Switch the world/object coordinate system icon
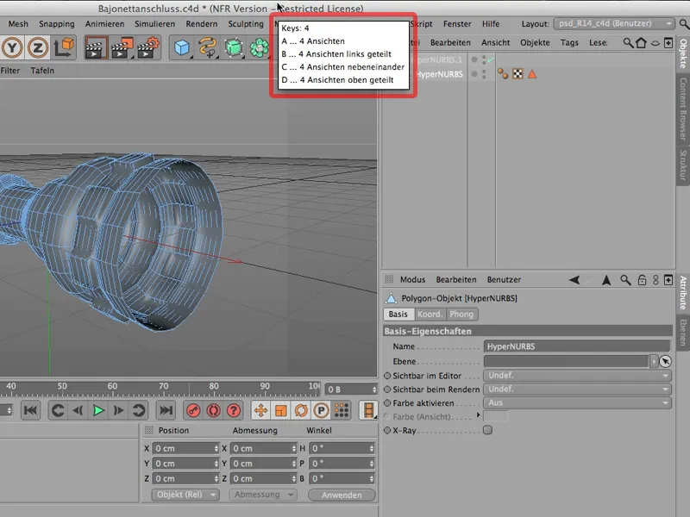The image size is (690, 517). pos(64,47)
